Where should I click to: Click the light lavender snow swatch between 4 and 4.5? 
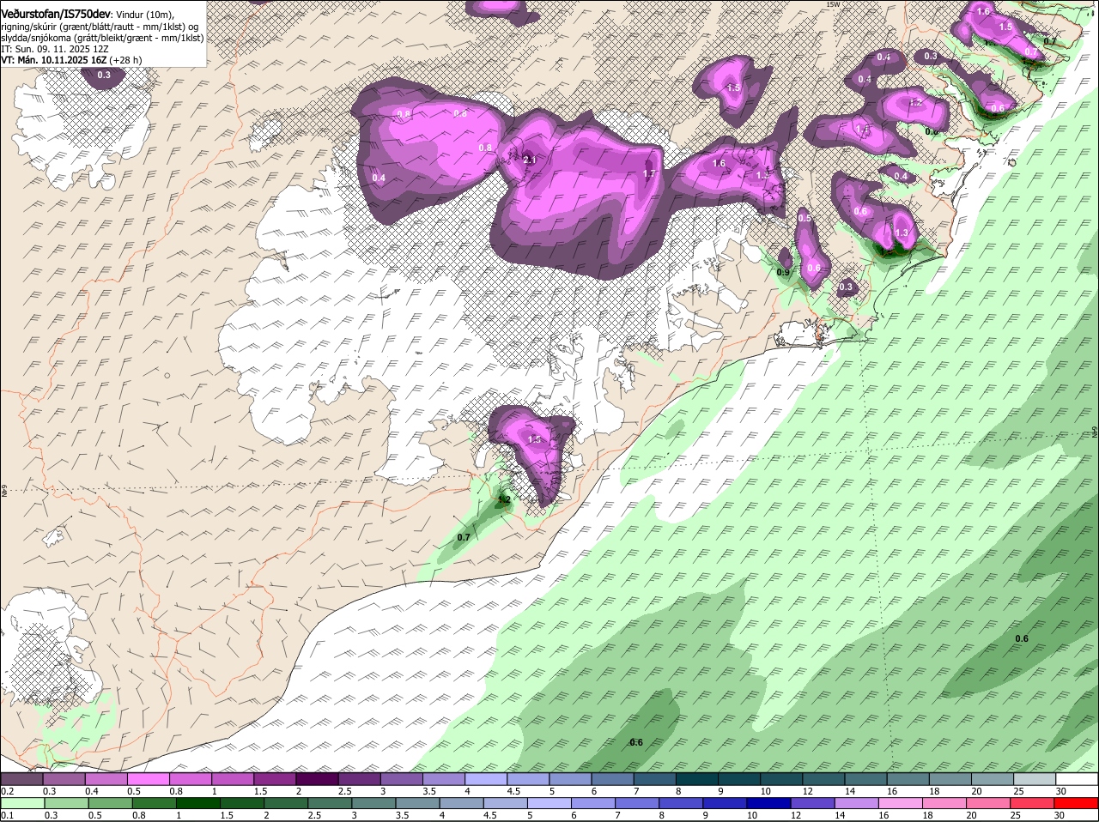click(x=486, y=779)
